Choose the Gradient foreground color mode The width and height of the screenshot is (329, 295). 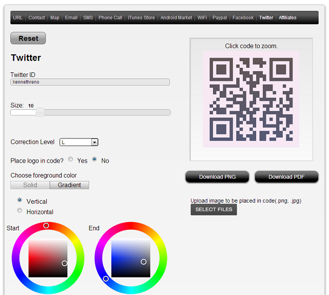pos(69,185)
